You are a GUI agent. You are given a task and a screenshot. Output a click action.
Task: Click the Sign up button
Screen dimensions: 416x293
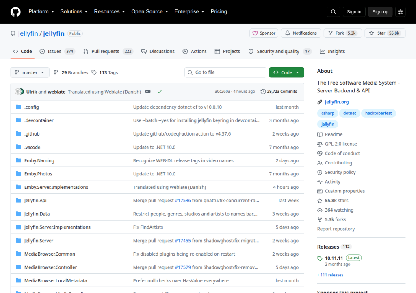pyautogui.click(x=380, y=12)
